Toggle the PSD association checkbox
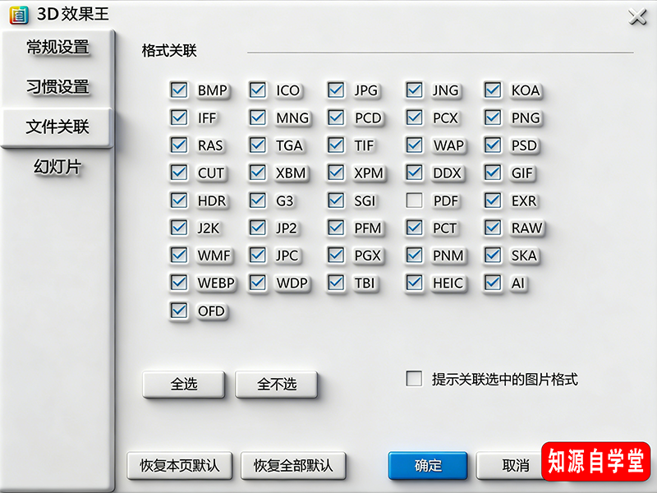The height and width of the screenshot is (493, 657). pos(492,145)
